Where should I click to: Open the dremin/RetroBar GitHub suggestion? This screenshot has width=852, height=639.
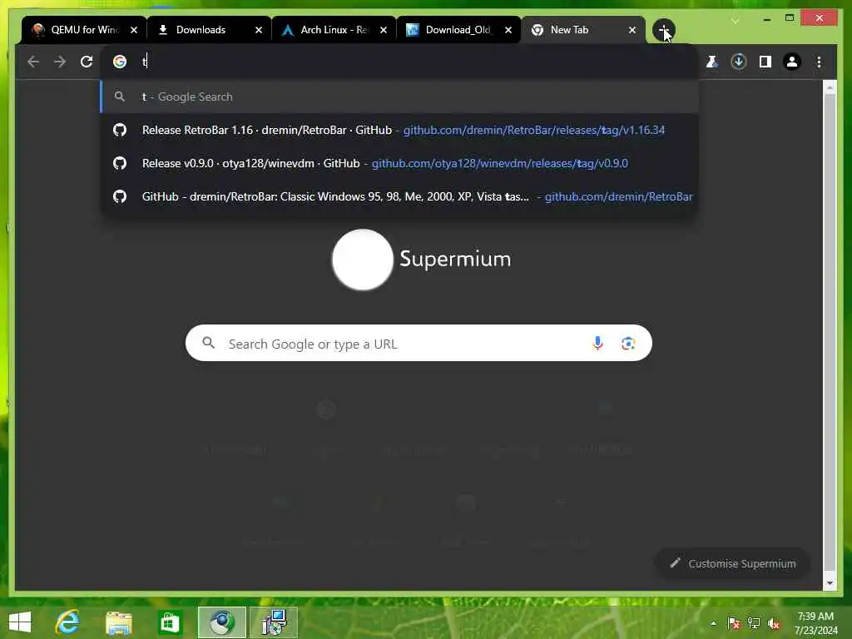coord(399,196)
